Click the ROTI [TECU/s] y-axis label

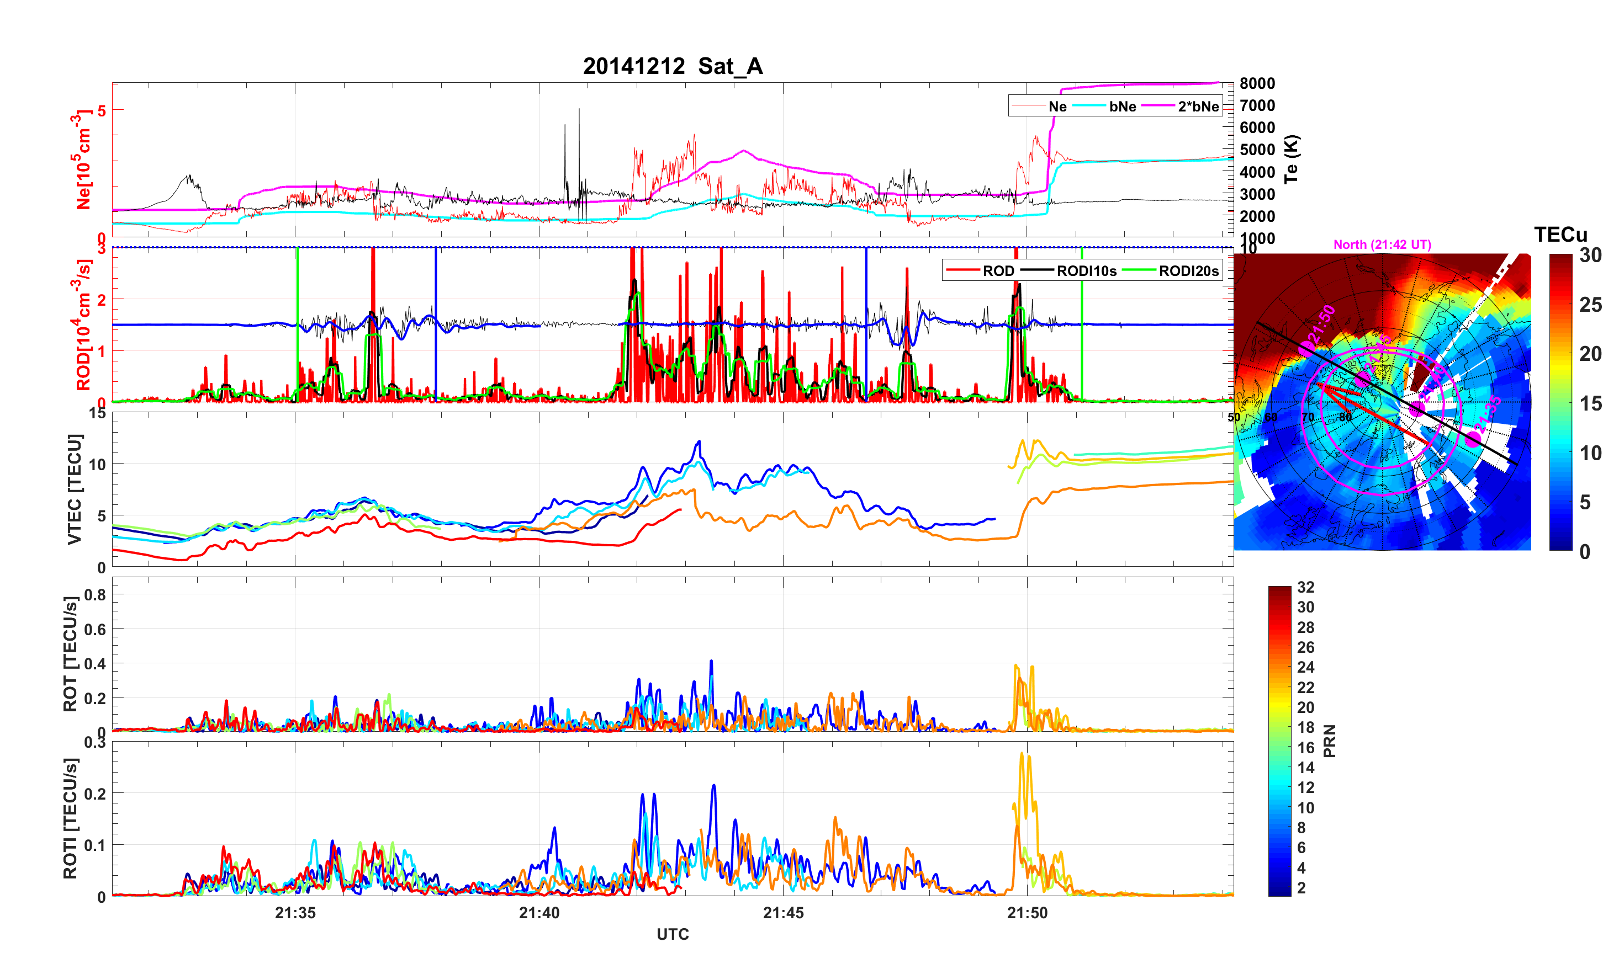(70, 818)
